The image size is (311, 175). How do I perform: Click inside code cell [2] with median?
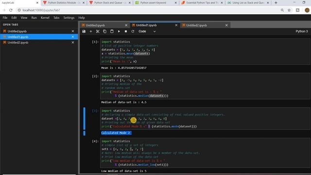(205, 86)
